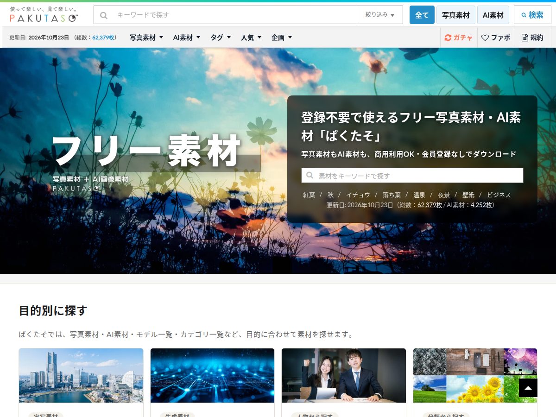The image size is (556, 417).
Task: Select the 写真素材 search scope tab
Action: pos(456,15)
